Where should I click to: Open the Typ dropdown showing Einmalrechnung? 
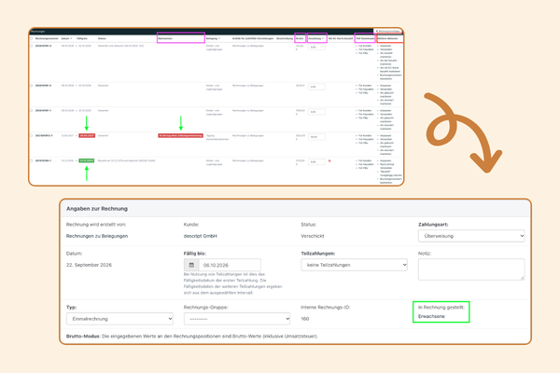pos(119,319)
